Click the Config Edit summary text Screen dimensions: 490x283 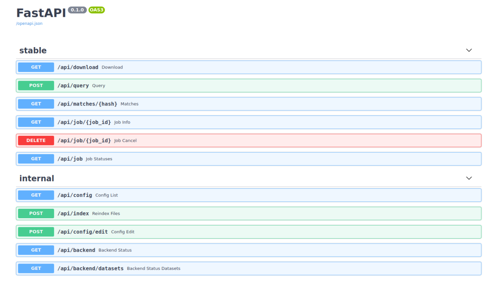coord(123,232)
